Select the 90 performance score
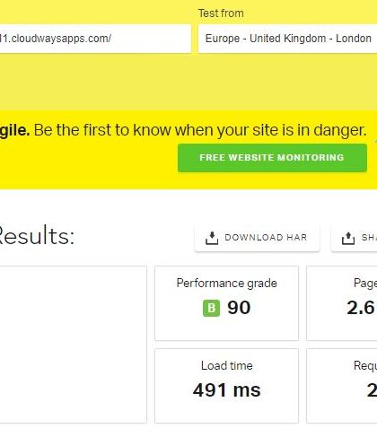This screenshot has height=437, width=377. (239, 308)
